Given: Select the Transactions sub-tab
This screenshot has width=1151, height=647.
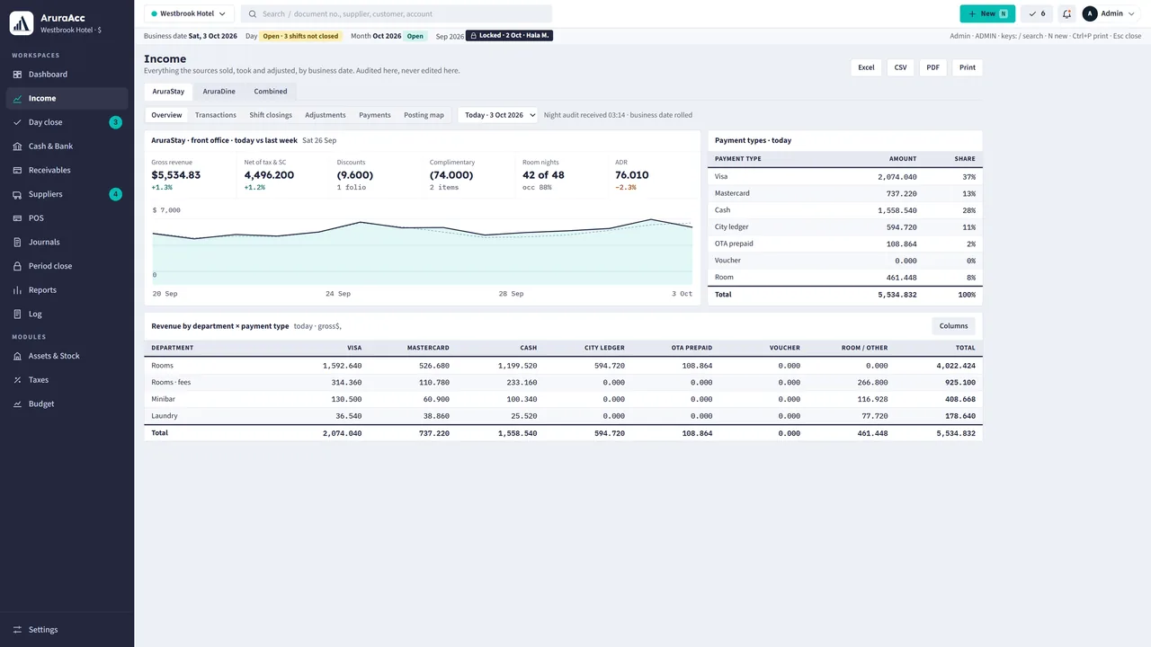Looking at the screenshot, I should (x=216, y=115).
